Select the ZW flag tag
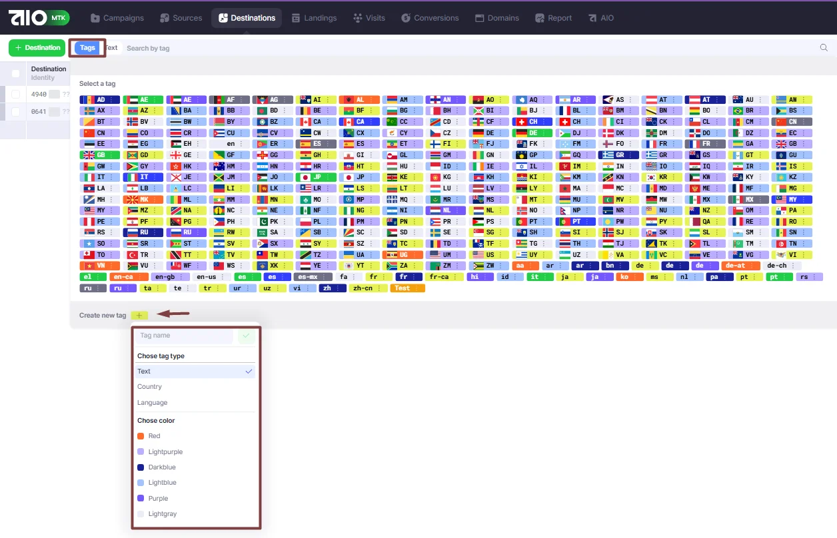837x538 pixels. tap(489, 266)
